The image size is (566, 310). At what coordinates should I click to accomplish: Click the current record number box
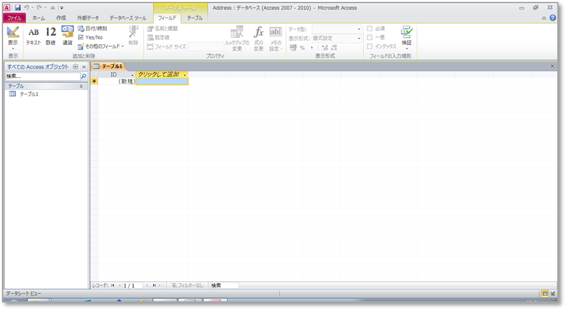[x=133, y=286]
